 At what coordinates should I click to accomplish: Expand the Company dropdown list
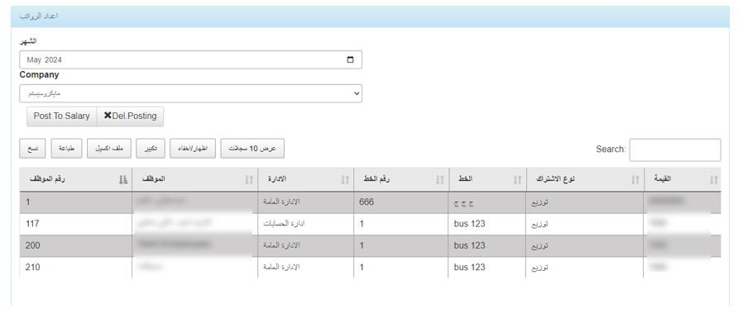[190, 93]
